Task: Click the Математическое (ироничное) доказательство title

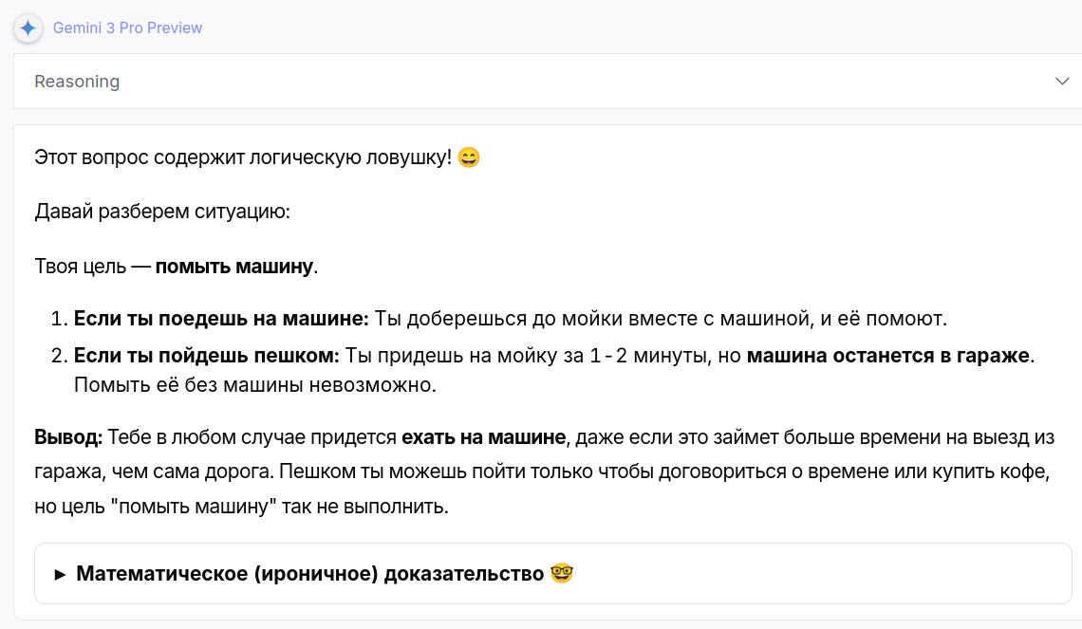Action: click(309, 574)
